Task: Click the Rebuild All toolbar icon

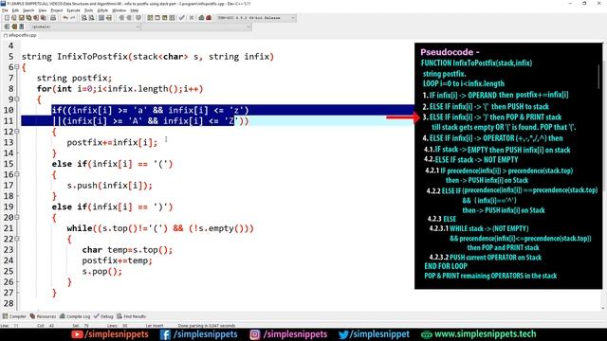Action: pyautogui.click(x=172, y=18)
